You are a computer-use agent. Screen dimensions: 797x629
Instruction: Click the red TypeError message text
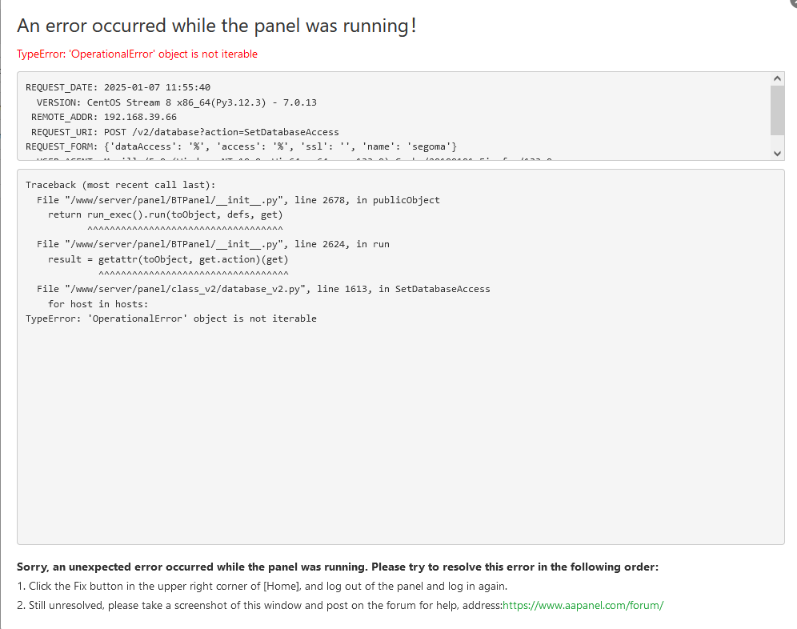click(x=137, y=54)
